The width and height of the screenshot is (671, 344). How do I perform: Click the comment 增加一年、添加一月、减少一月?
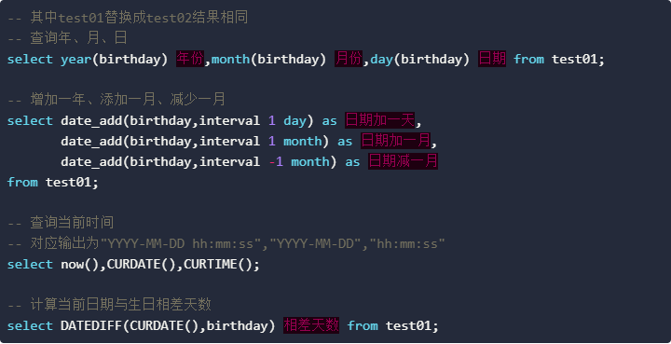click(x=116, y=100)
